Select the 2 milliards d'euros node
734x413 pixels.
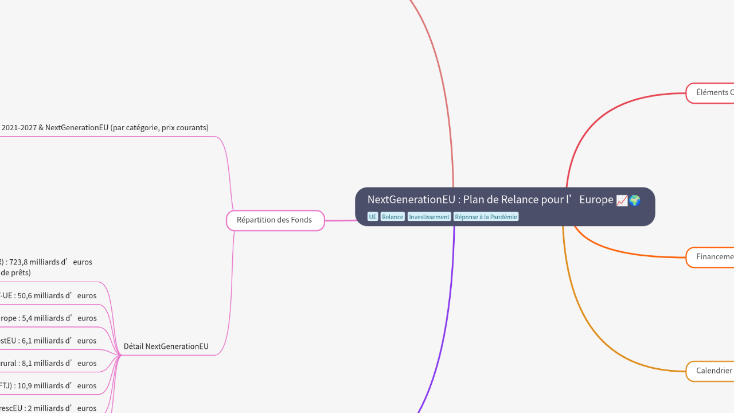48,408
